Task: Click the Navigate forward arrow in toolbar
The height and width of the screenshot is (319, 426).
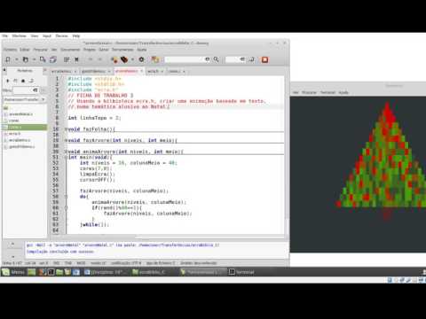Action: [x=100, y=59]
